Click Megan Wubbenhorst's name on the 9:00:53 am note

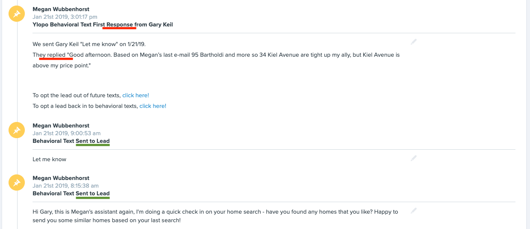[x=61, y=126]
